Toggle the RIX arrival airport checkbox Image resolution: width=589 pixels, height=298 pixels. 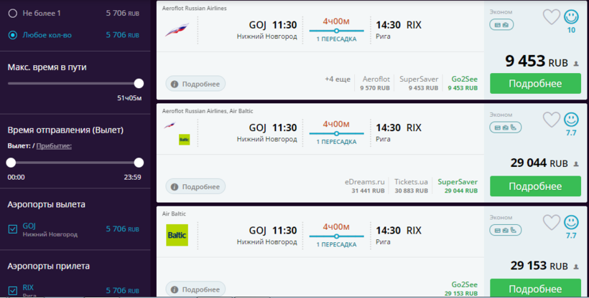(x=12, y=290)
